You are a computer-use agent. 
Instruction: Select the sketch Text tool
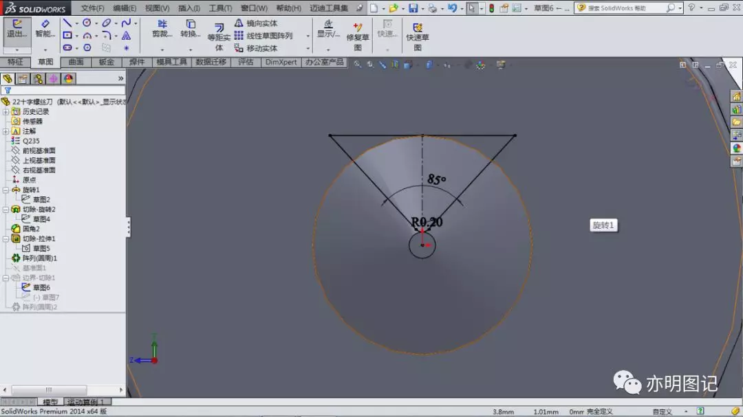[126, 35]
